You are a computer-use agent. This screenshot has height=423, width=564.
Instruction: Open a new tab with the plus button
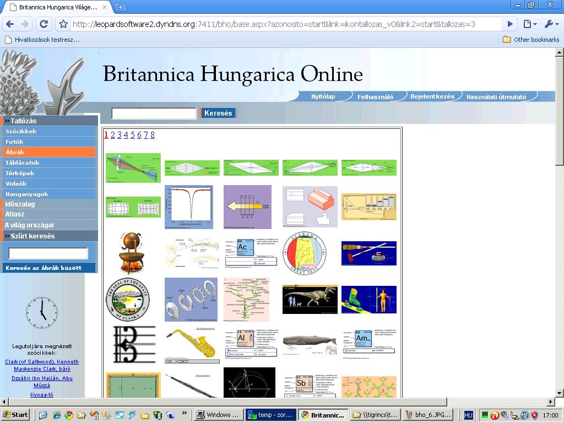tap(121, 7)
